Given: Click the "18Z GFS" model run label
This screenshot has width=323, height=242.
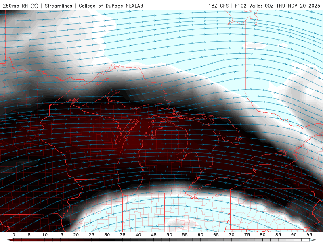Looking at the screenshot, I should coord(218,6).
